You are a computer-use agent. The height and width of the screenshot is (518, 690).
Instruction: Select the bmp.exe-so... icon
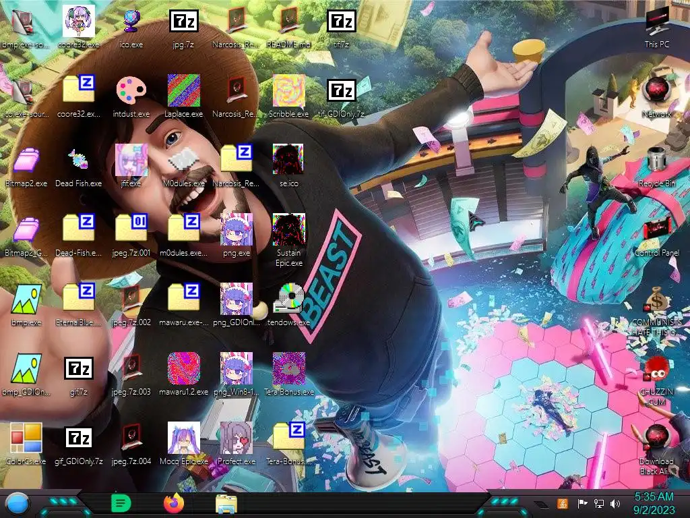coord(22,21)
